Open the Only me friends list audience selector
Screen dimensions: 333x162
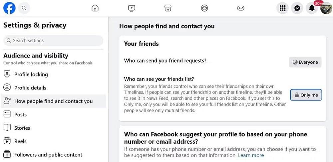pos(306,95)
